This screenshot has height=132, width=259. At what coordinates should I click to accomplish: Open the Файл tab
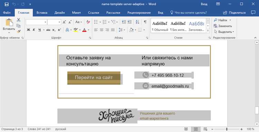click(7, 13)
